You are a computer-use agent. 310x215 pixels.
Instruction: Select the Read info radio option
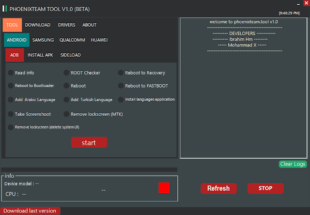coord(21,73)
